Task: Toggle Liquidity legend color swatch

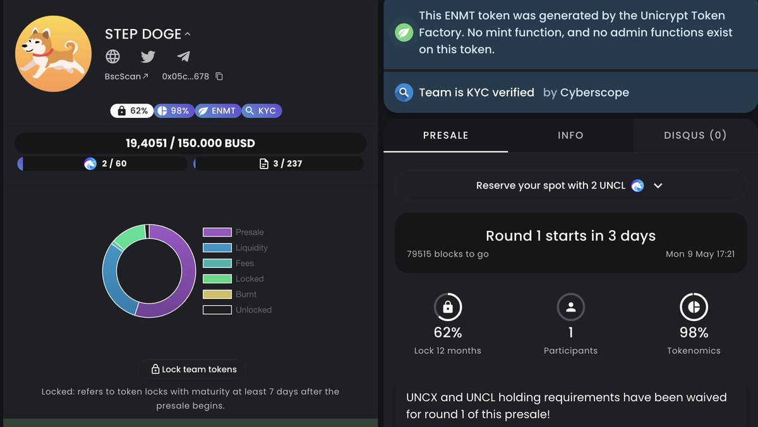Action: [x=217, y=248]
